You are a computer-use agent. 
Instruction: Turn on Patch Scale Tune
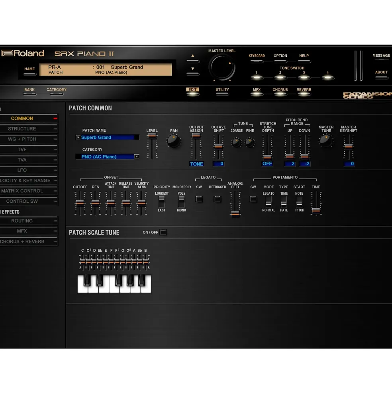pos(163,232)
